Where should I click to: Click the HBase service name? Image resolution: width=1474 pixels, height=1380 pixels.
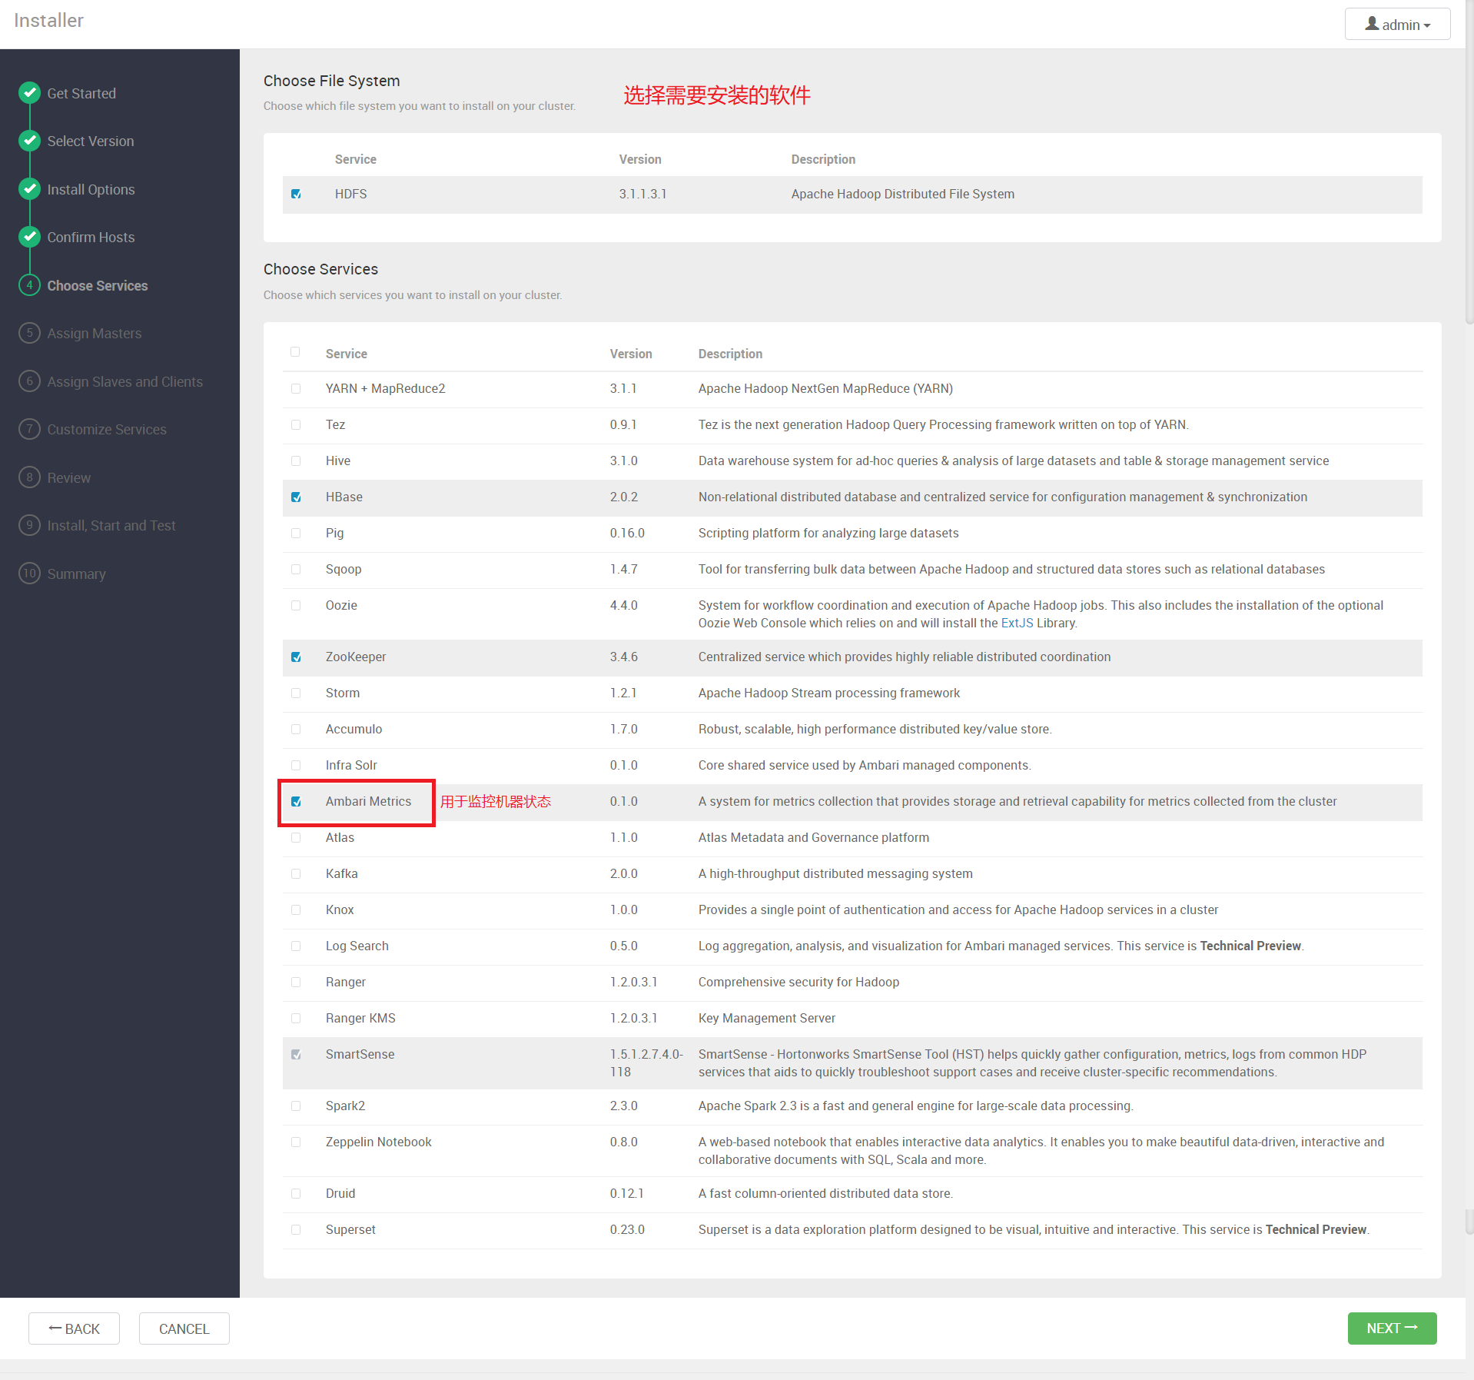tap(344, 497)
